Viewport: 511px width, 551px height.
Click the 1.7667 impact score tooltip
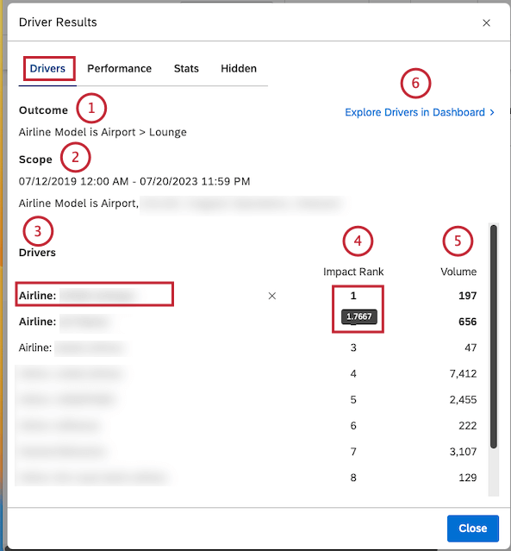359,316
